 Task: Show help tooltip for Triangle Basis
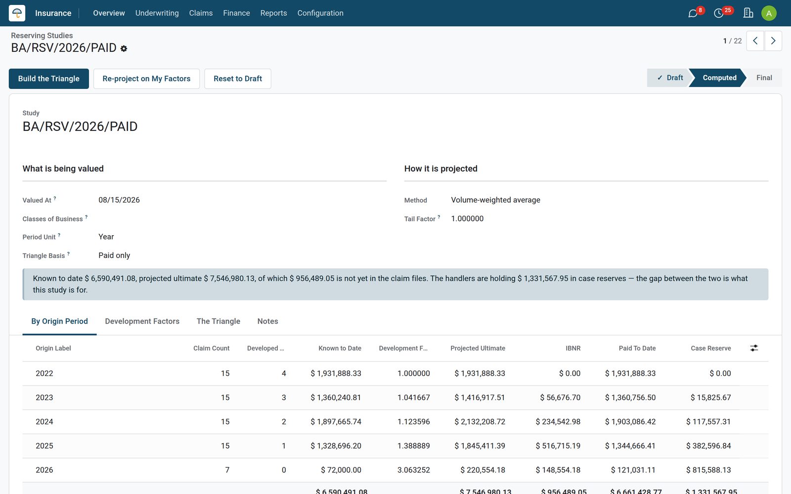68,254
